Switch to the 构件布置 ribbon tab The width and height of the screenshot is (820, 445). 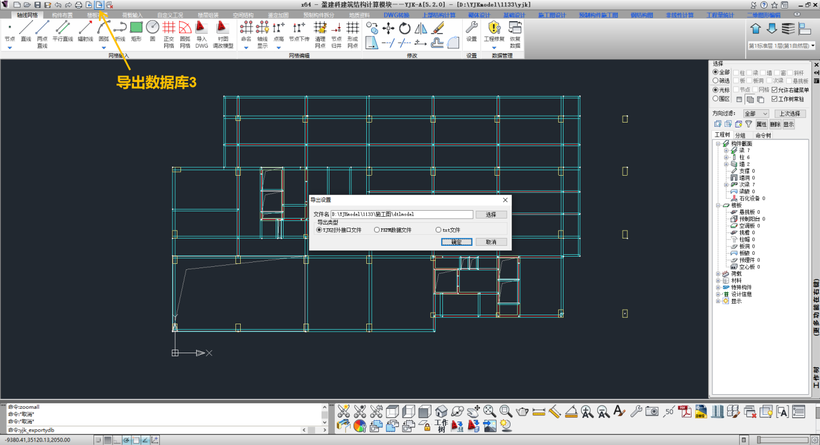62,14
